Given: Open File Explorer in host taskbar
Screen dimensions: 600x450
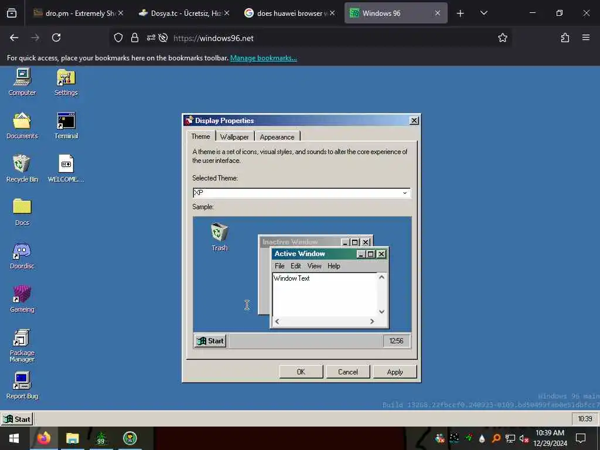Looking at the screenshot, I should 72,438.
